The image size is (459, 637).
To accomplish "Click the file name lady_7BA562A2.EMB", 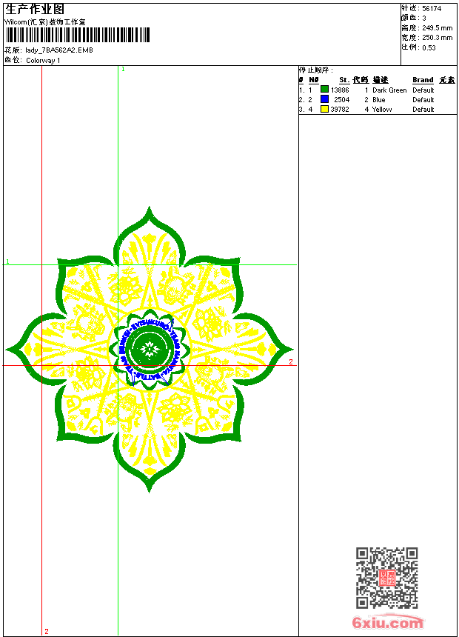I will point(59,50).
